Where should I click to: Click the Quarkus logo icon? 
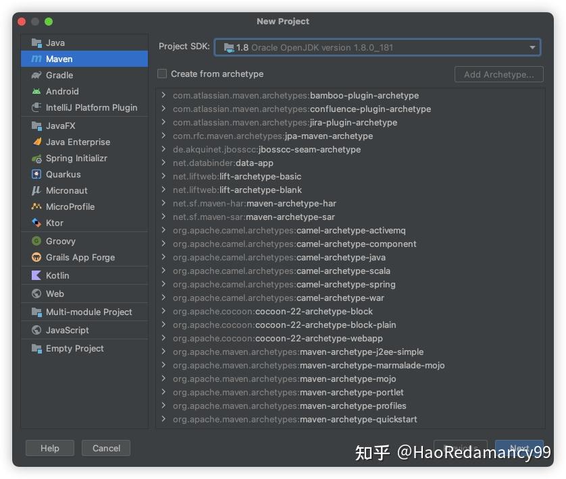coord(36,174)
